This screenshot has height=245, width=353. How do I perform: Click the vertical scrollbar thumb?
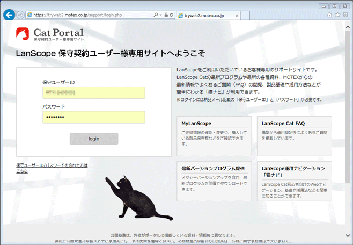348,107
